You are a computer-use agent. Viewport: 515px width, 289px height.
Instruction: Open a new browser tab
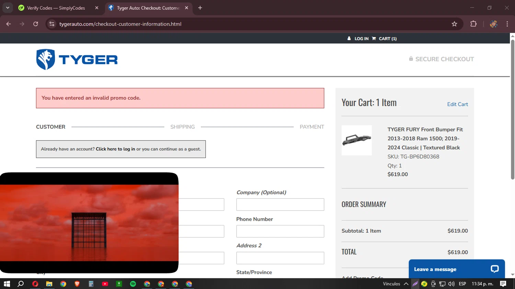[200, 8]
